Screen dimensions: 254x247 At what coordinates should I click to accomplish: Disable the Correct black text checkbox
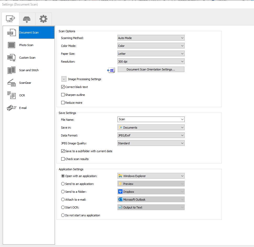[63, 87]
